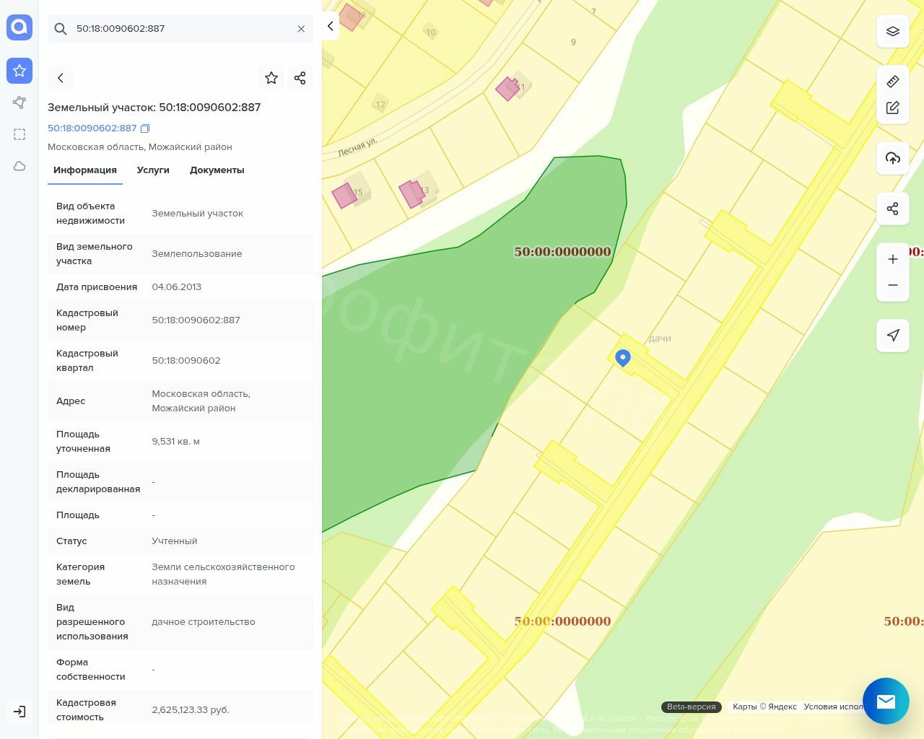Click the cadastral search input field
This screenshot has height=739, width=924.
click(x=180, y=29)
